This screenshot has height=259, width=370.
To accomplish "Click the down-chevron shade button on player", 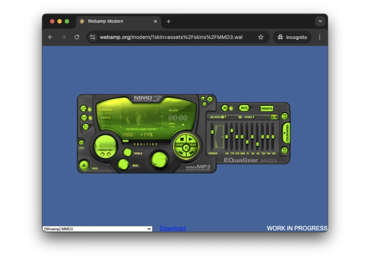I will [204, 104].
